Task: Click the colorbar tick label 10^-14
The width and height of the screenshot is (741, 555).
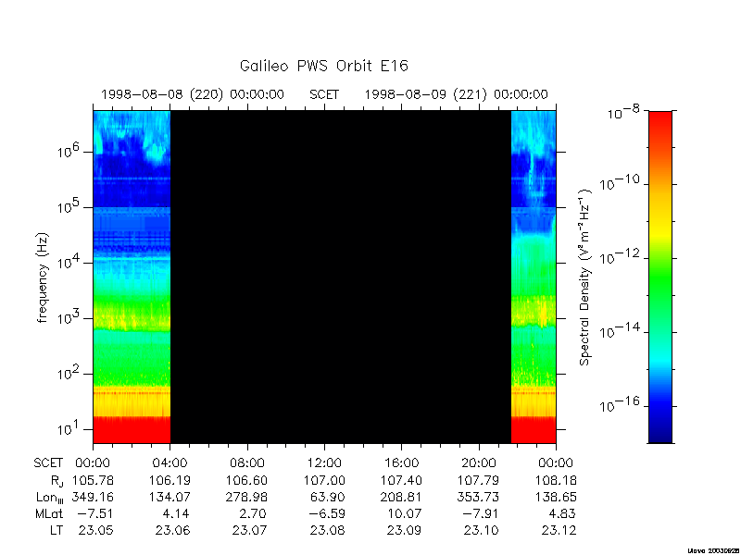Action: tap(620, 330)
